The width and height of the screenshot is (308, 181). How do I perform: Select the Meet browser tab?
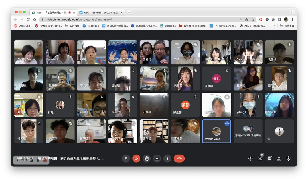pyautogui.click(x=53, y=13)
